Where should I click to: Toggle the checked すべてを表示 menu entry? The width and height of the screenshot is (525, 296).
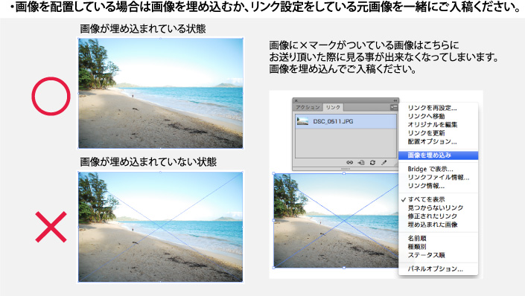(x=426, y=199)
